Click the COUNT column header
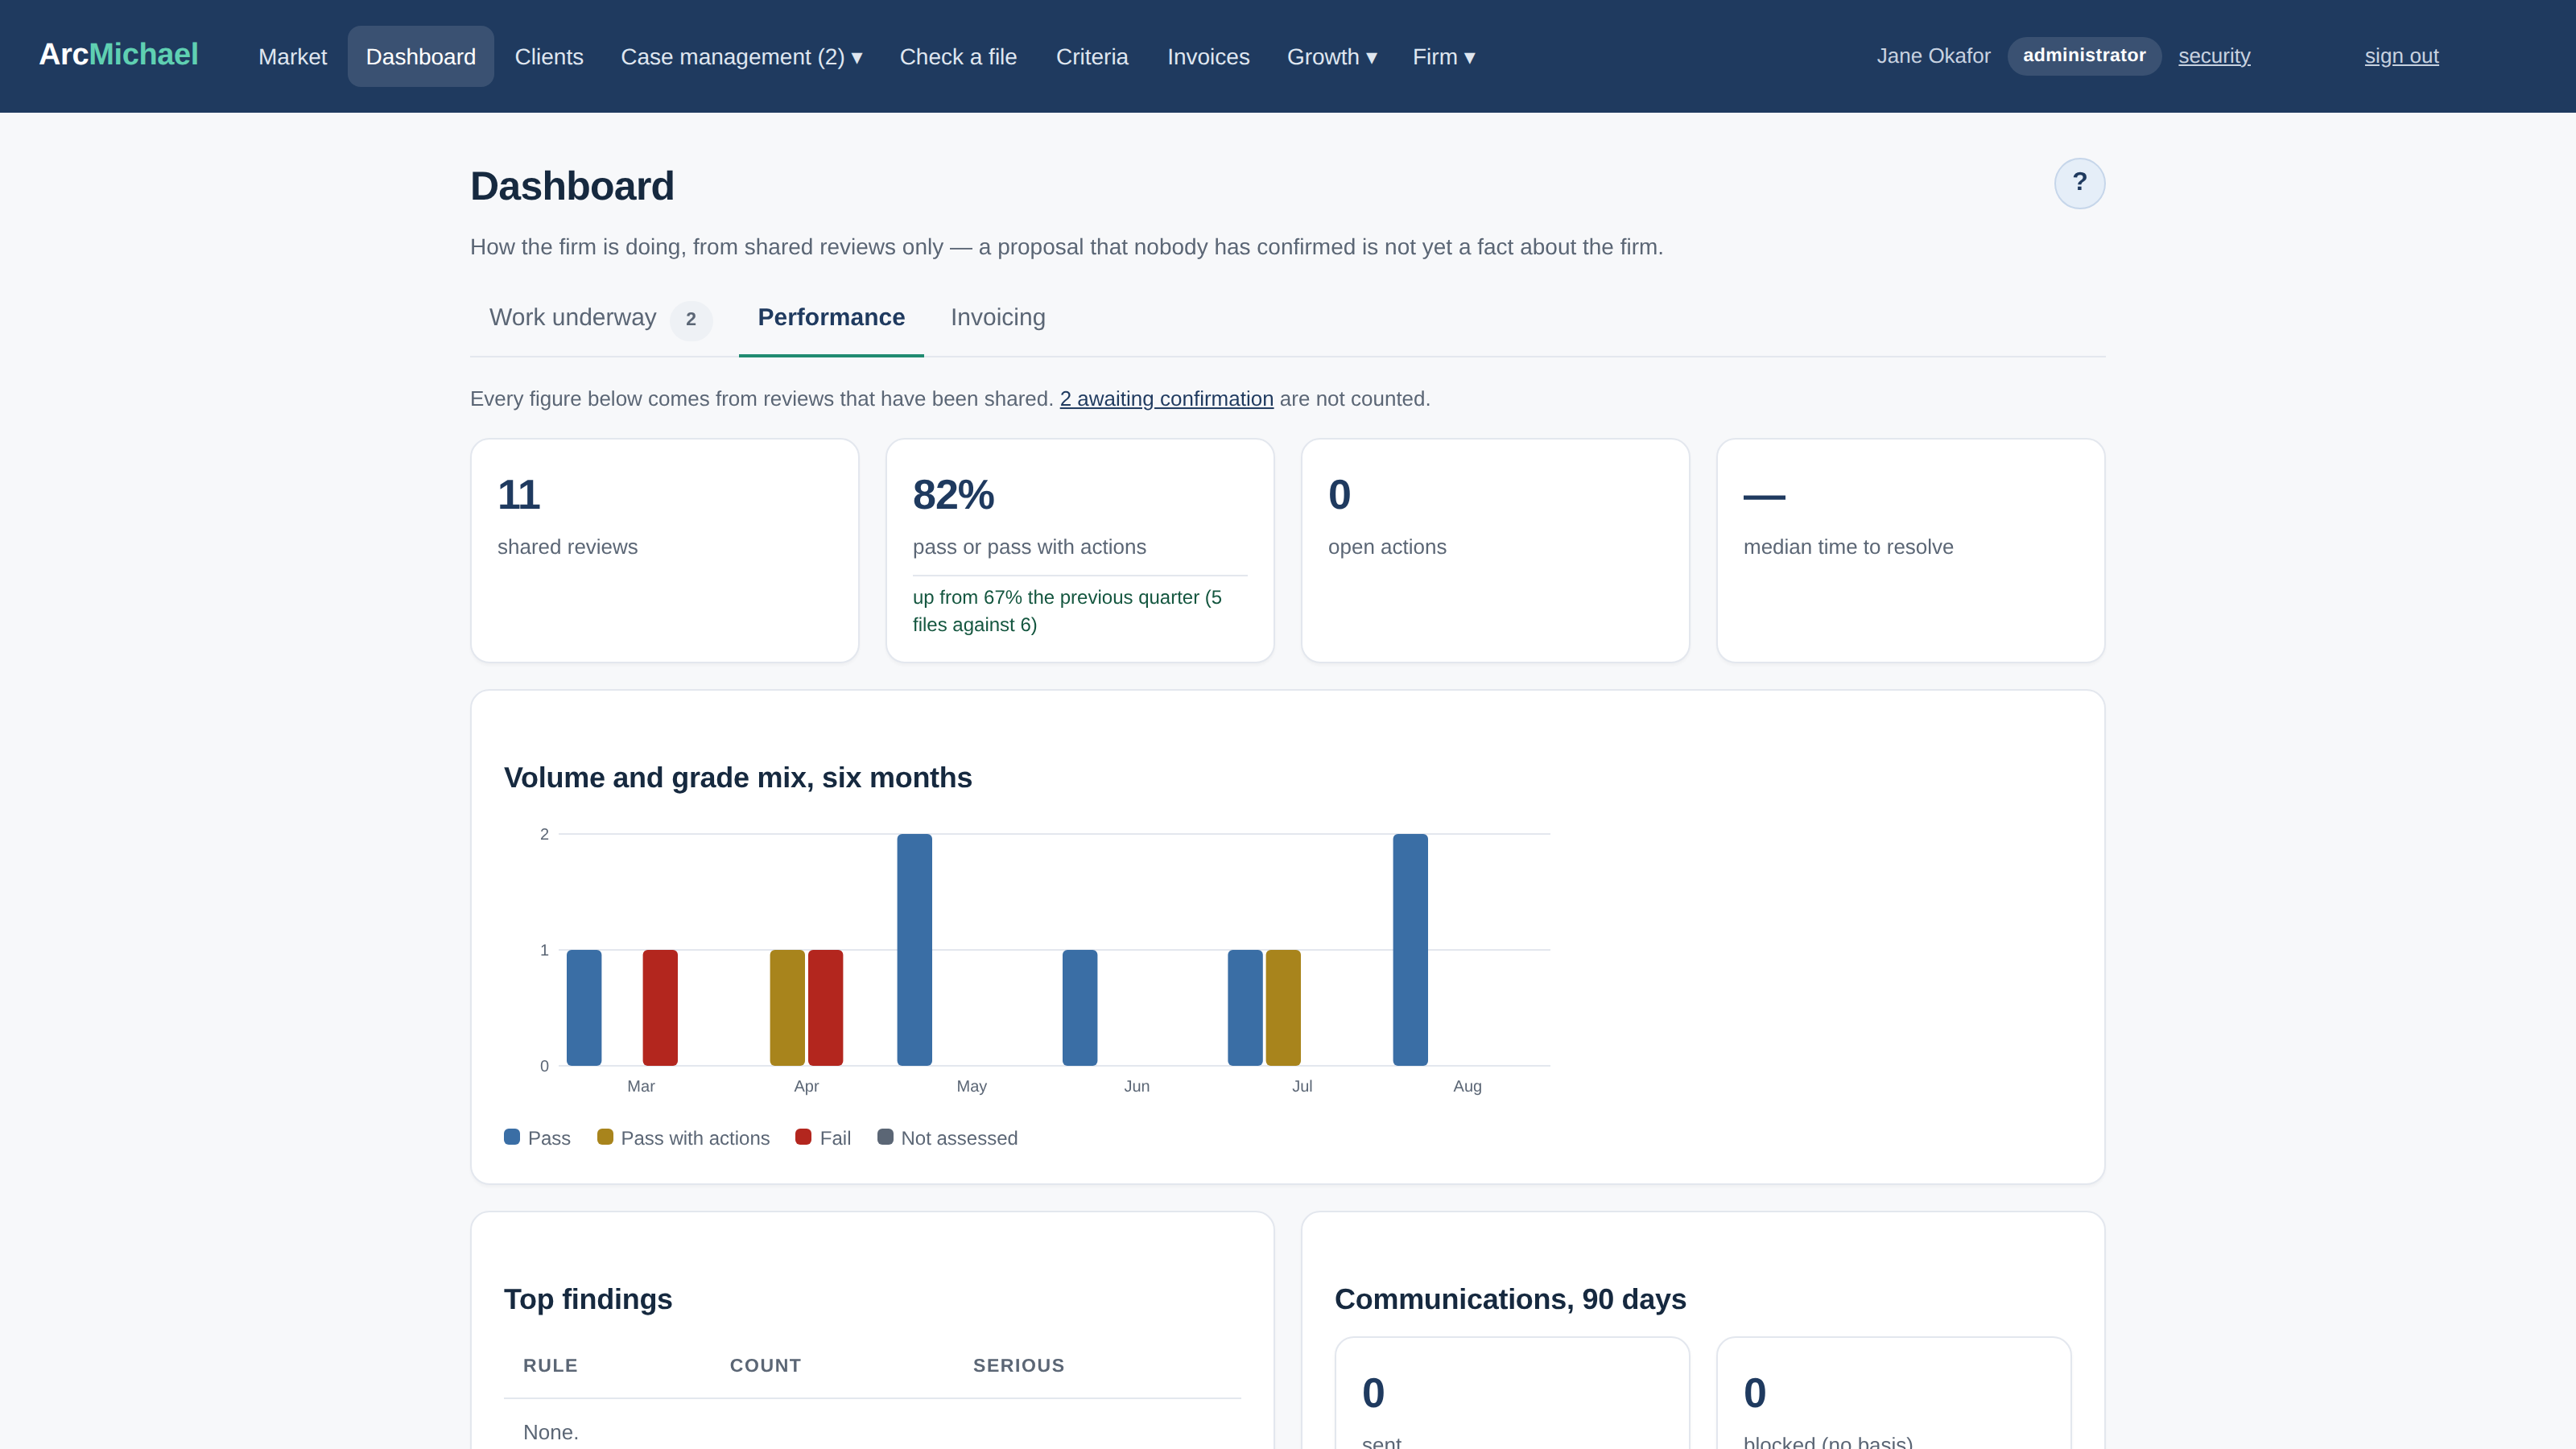The width and height of the screenshot is (2576, 1449). pos(765,1365)
